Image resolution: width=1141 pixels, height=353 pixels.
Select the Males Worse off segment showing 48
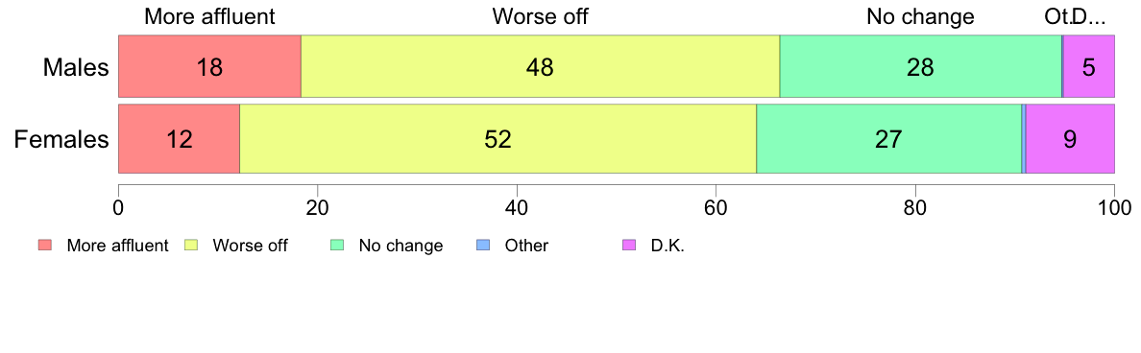coord(541,66)
